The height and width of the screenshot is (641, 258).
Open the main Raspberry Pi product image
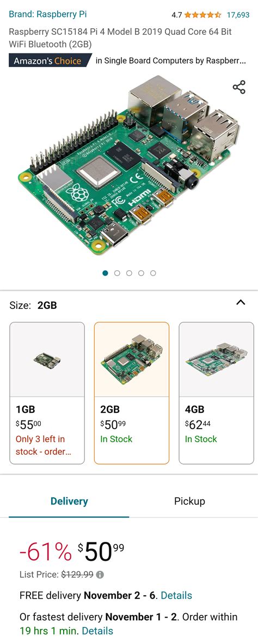coord(129,166)
